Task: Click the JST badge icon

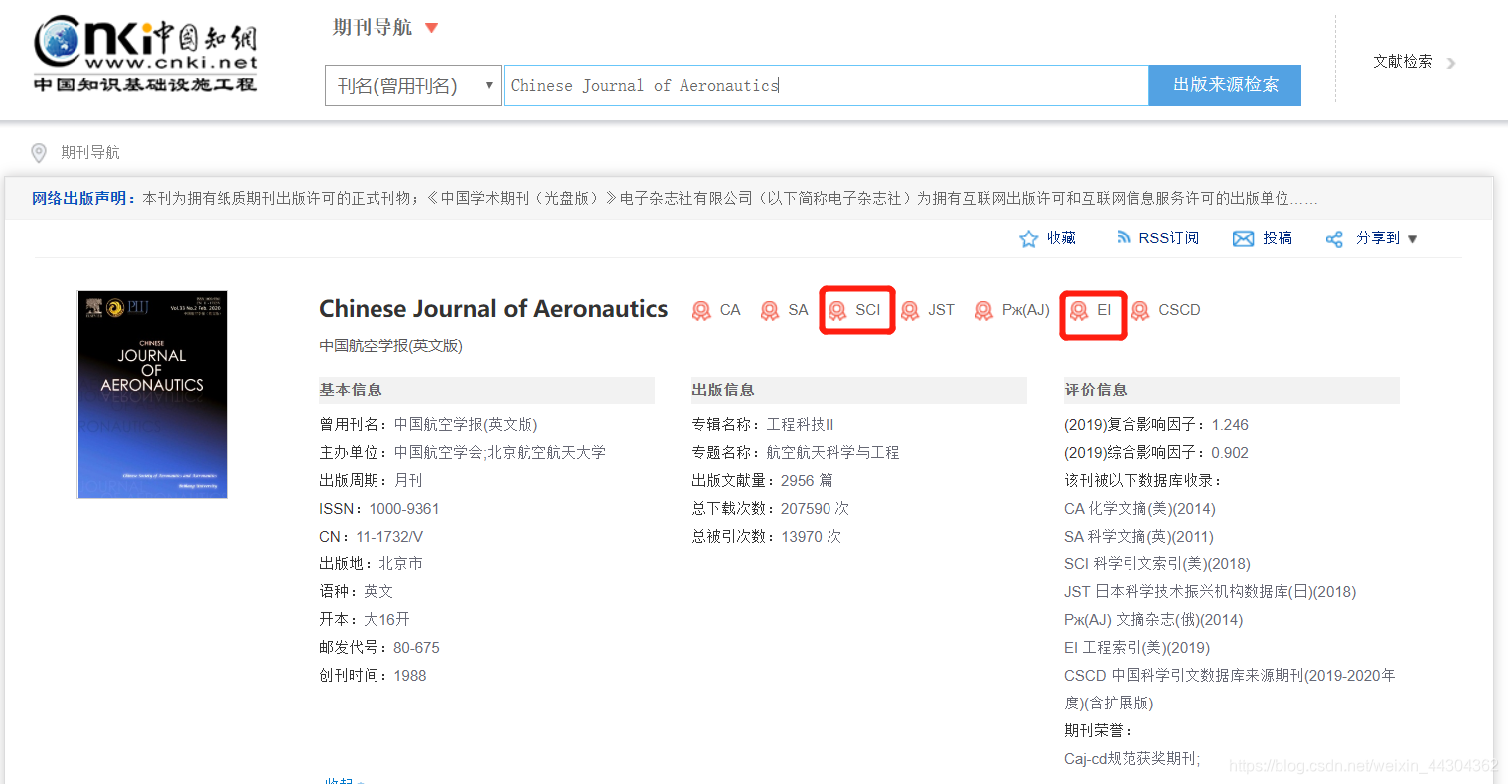Action: [x=910, y=311]
